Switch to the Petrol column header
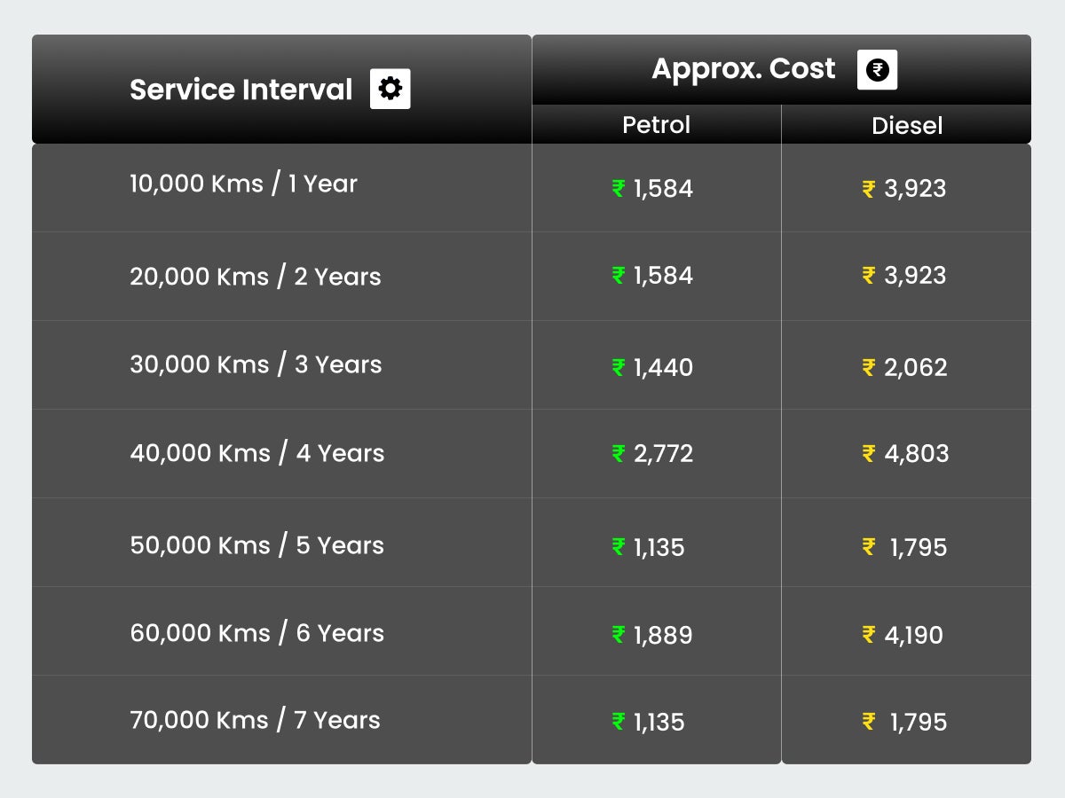This screenshot has height=798, width=1065. [657, 125]
